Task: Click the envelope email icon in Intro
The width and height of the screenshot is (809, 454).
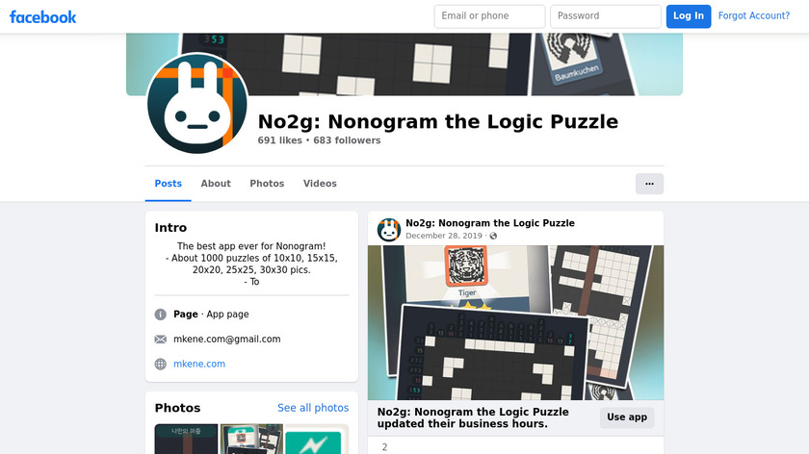Action: point(161,340)
